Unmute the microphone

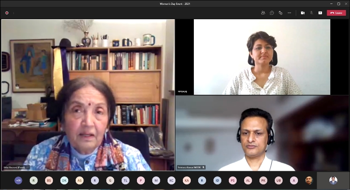311,13
